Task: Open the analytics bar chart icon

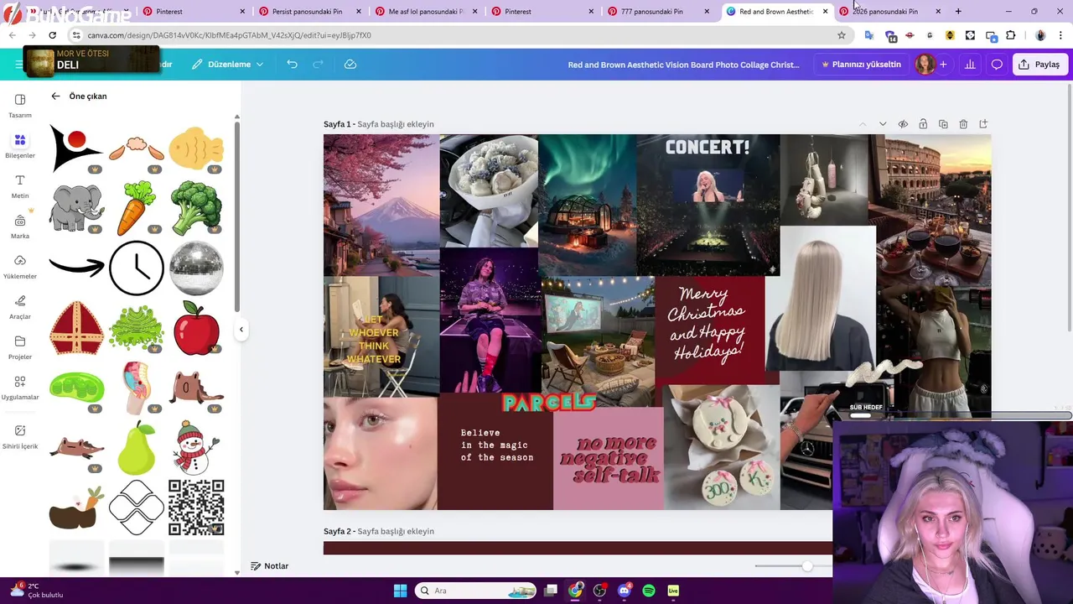Action: [x=970, y=65]
